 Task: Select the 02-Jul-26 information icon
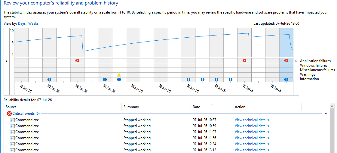pyautogui.click(x=216, y=80)
